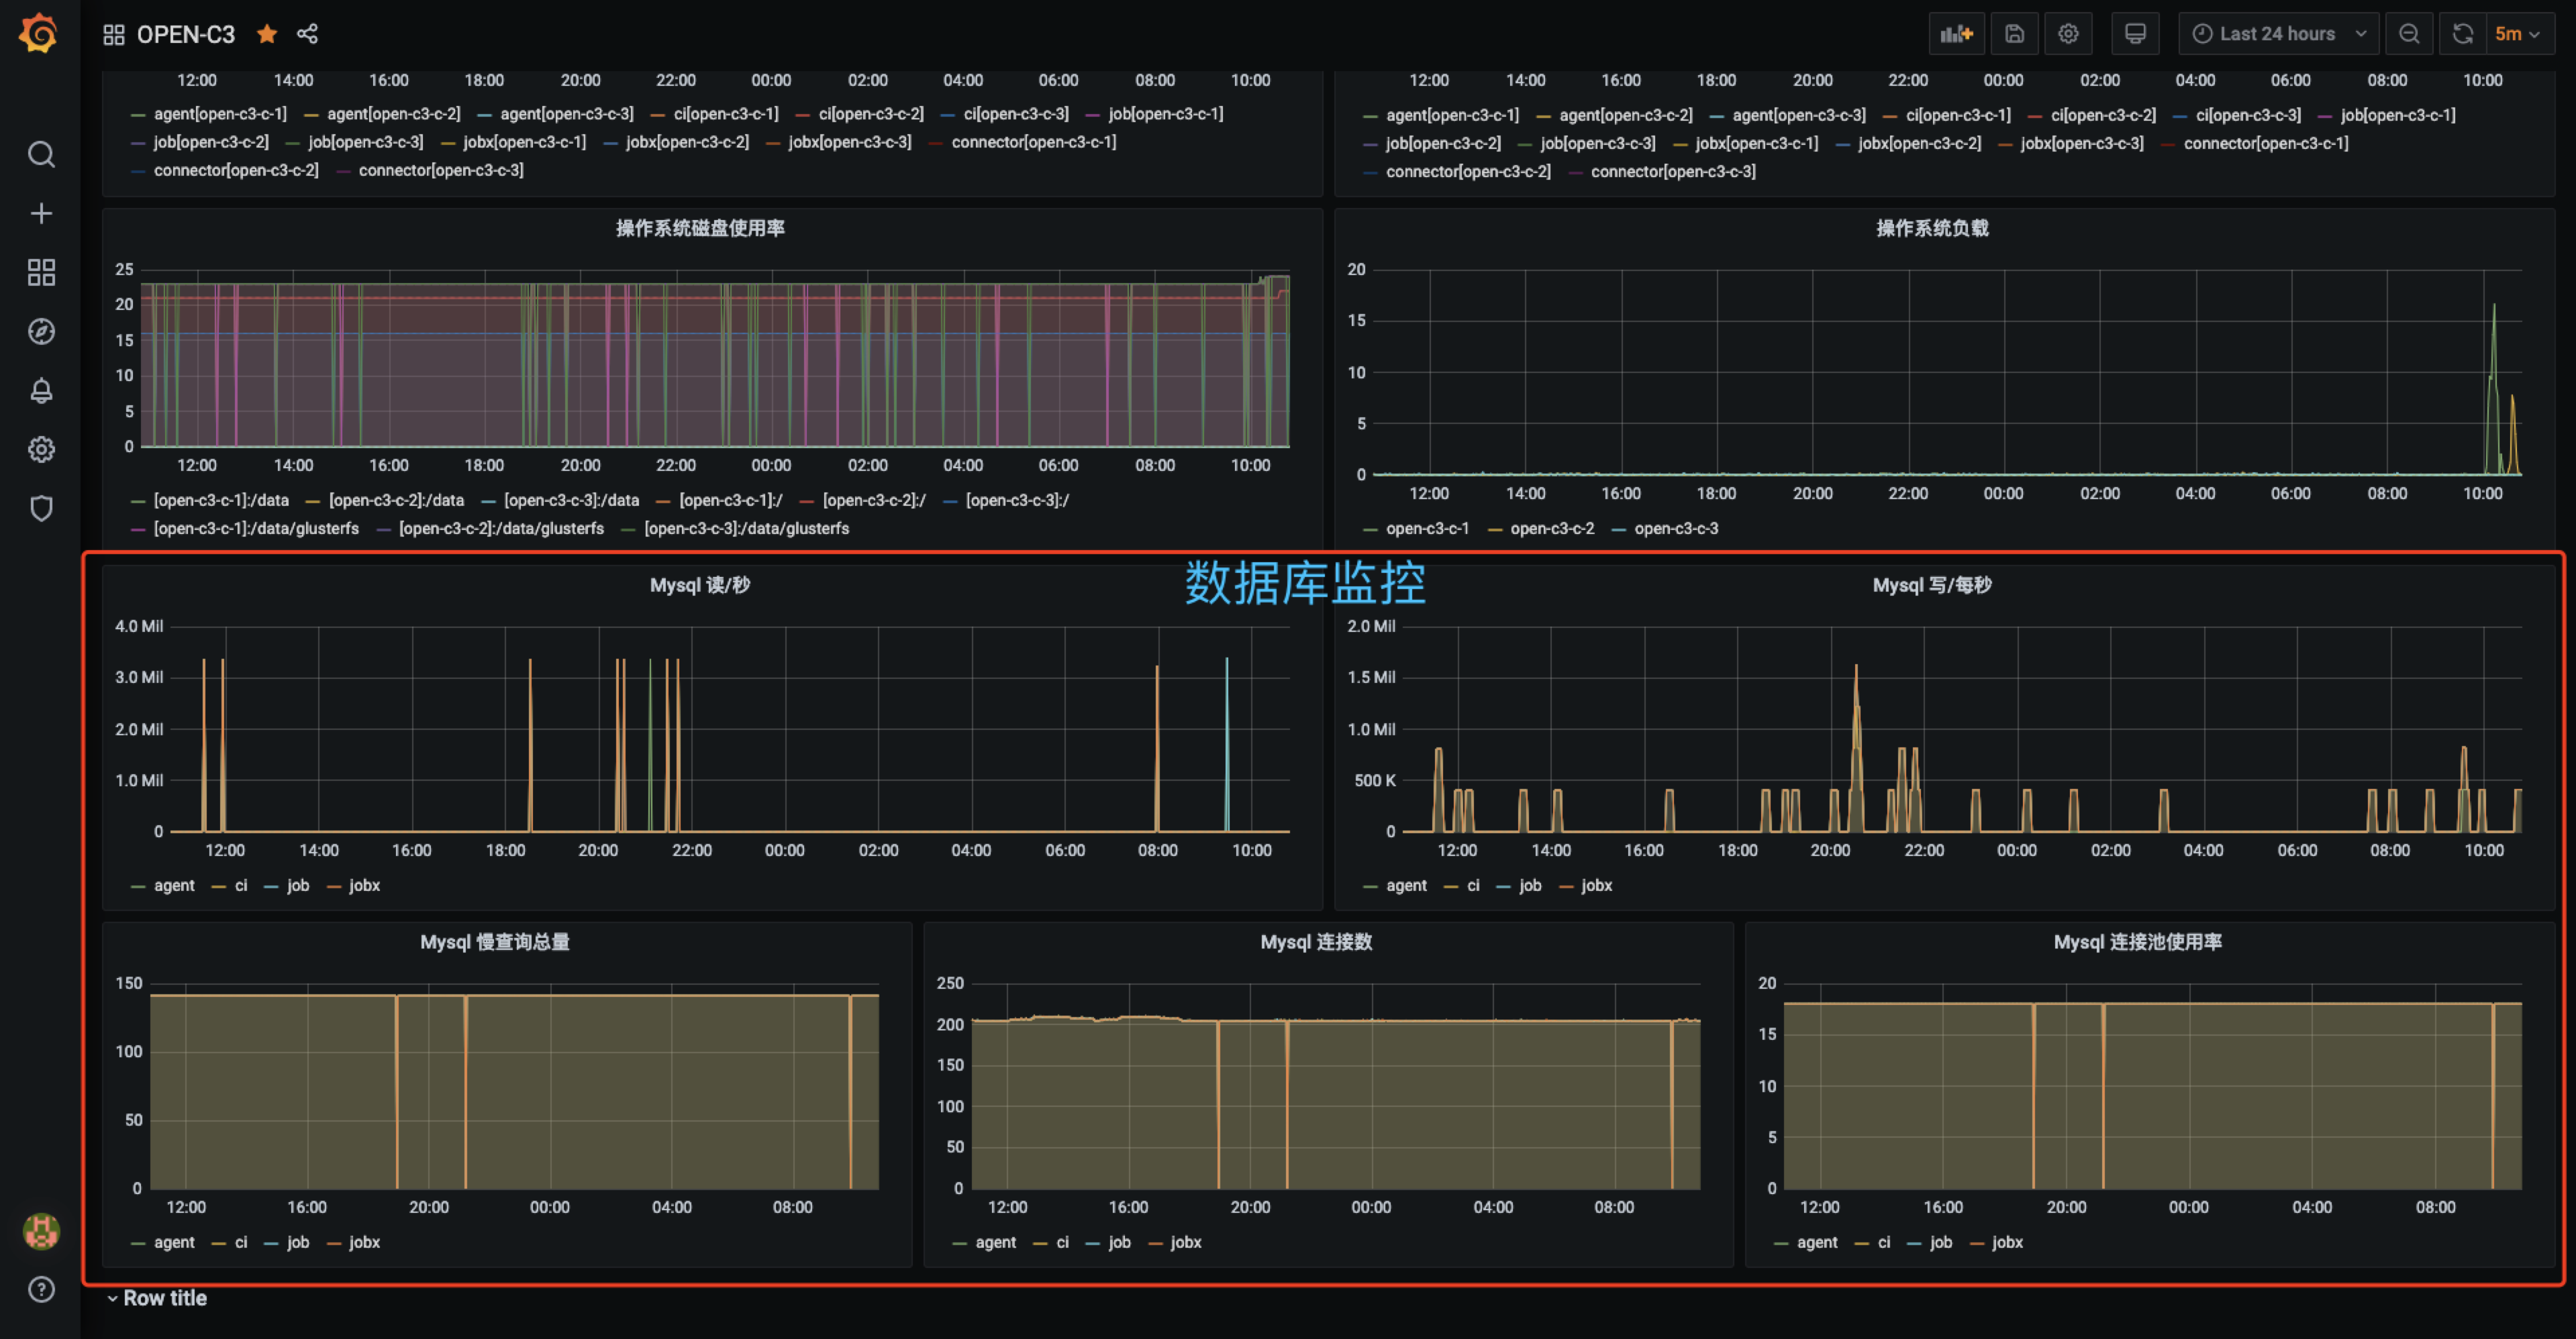This screenshot has width=2576, height=1339.
Task: Open the Mysql 读/秒 panel title menu
Action: 700,584
